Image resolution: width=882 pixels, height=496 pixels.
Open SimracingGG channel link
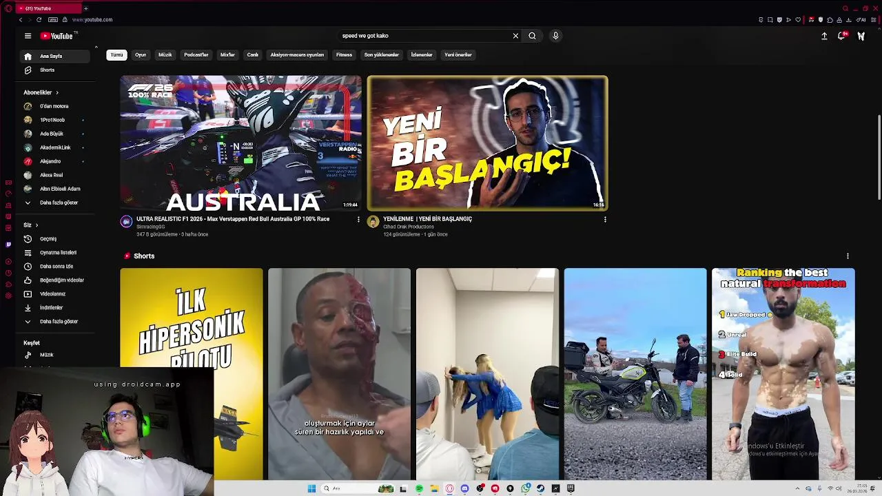(151, 227)
